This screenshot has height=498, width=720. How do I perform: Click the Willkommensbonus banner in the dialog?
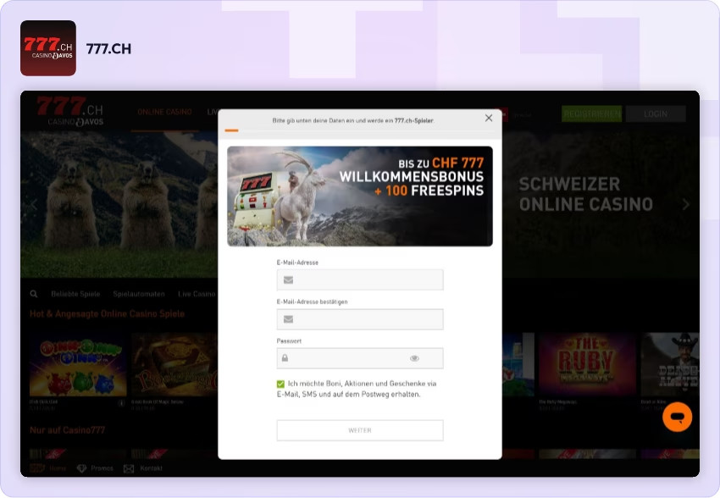[360, 196]
